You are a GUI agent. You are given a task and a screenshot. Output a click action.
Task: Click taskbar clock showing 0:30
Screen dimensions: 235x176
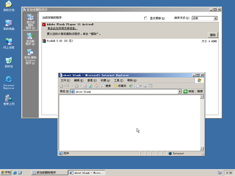[x=229, y=173]
